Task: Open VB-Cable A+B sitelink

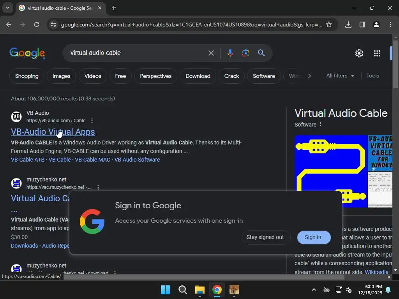Action: 28,160
